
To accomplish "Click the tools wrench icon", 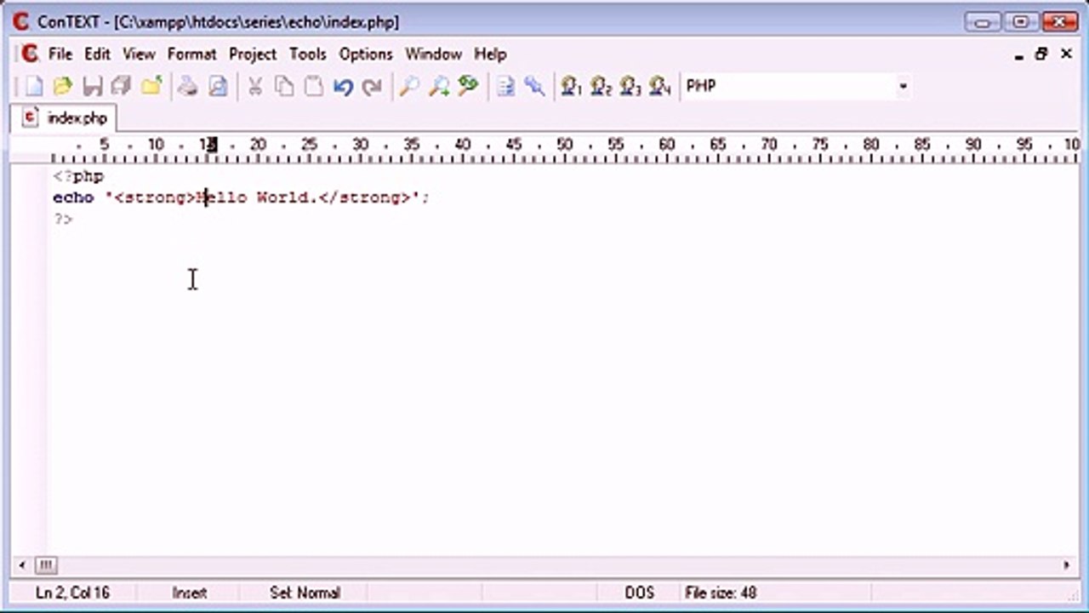I will point(534,86).
